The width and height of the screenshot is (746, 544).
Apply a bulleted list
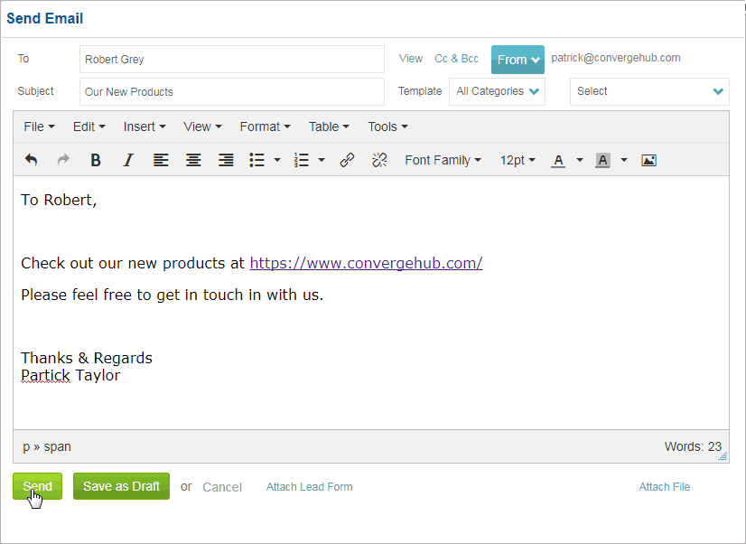point(256,160)
